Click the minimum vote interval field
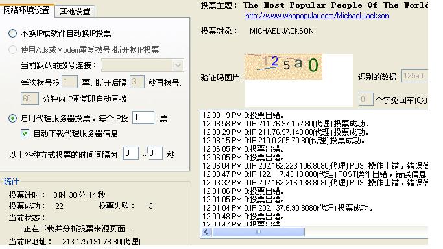 tap(131, 153)
